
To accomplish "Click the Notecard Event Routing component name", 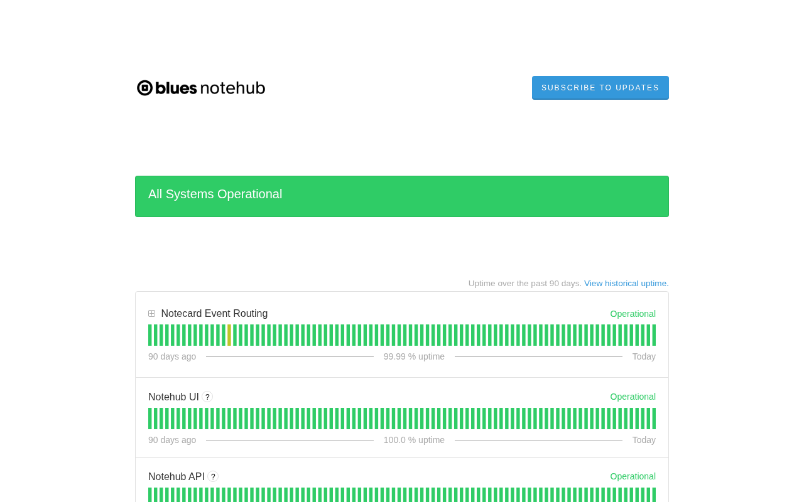I will pyautogui.click(x=214, y=314).
